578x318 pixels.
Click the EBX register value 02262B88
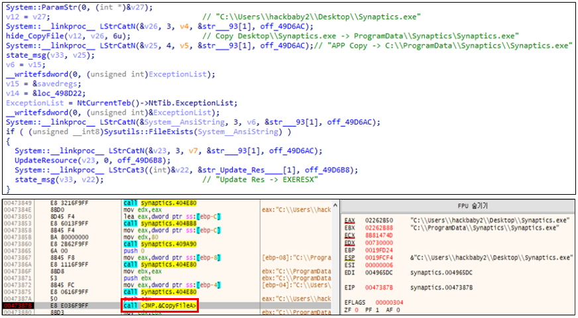tap(379, 228)
